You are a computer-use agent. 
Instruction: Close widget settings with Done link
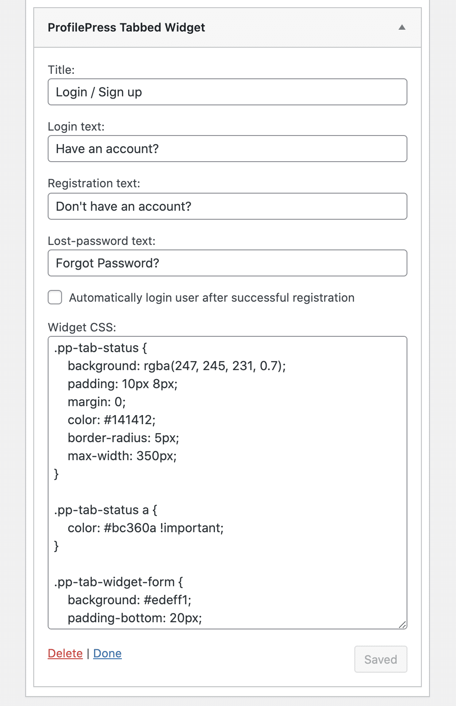(107, 653)
